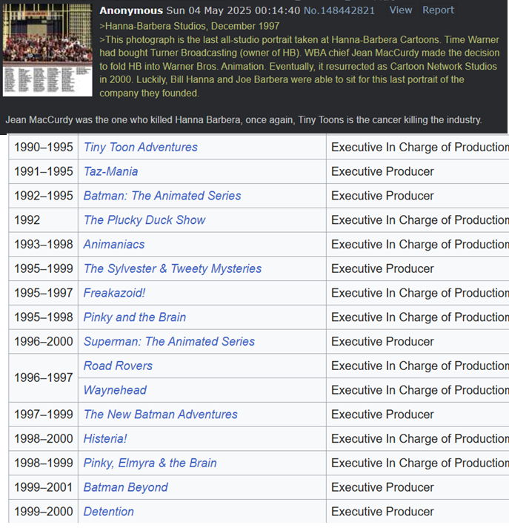509x528 pixels.
Task: Click Executive Producer in the Detention row
Action: (382, 511)
